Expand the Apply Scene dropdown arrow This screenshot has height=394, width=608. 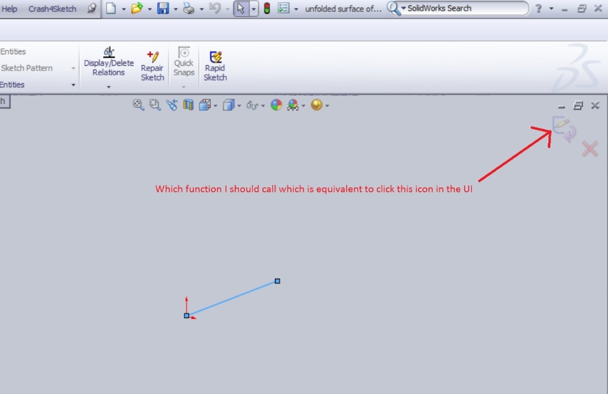pos(303,106)
